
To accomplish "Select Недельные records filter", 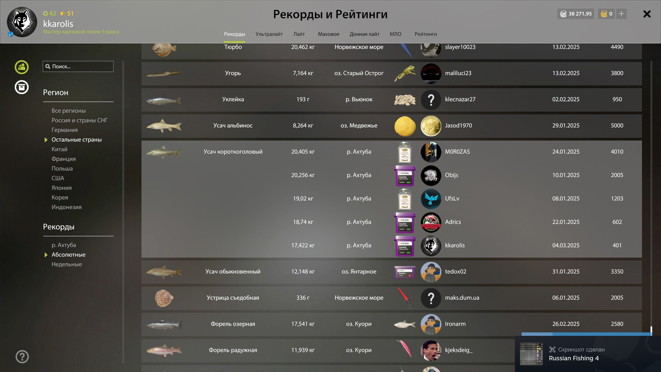I will pos(67,264).
